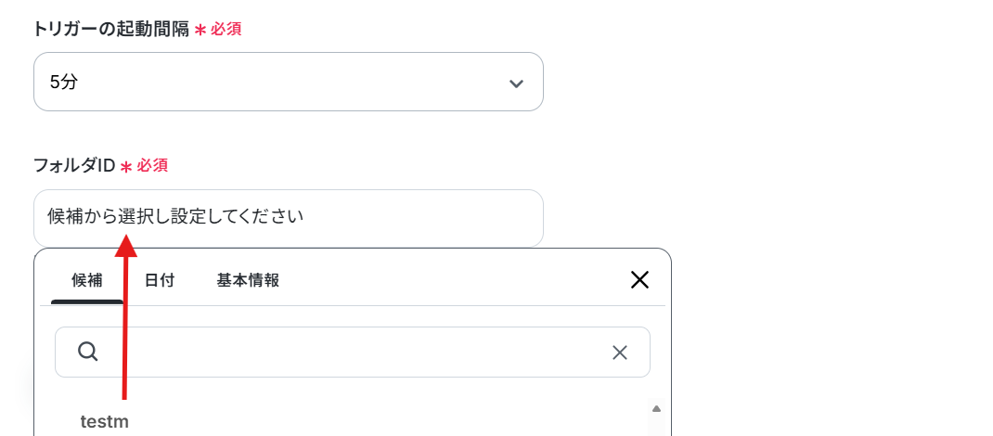This screenshot has height=436, width=993.
Task: Click the 5分 value text in the selector
Action: (x=63, y=83)
